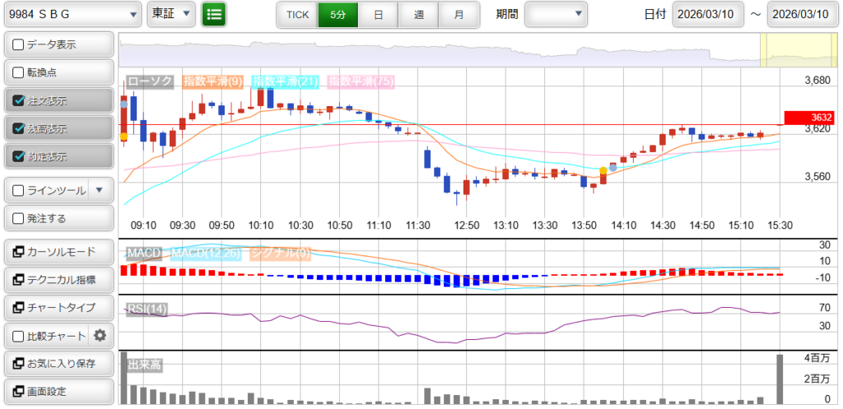Enable the データ表示 checkbox

[x=19, y=44]
